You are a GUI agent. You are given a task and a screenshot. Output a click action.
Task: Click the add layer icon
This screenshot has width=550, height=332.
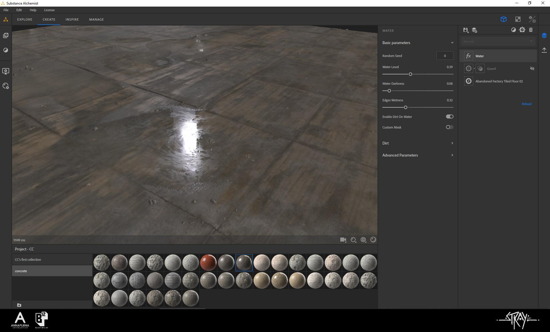pos(474,30)
